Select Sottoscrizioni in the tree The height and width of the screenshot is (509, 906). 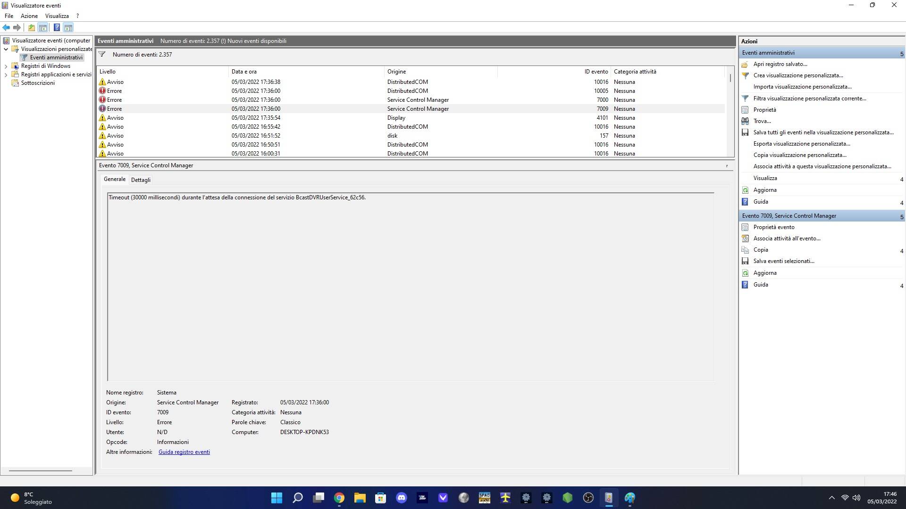tap(38, 83)
